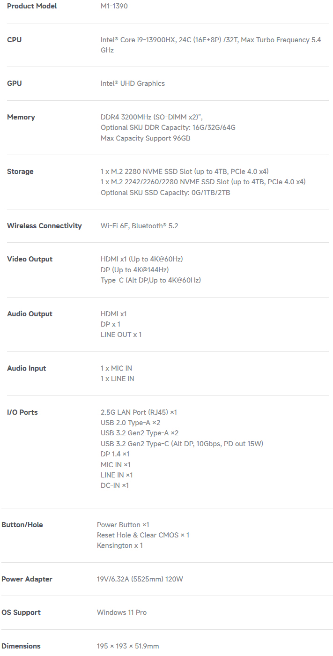
Task: Click the Product Model label
Action: click(32, 6)
